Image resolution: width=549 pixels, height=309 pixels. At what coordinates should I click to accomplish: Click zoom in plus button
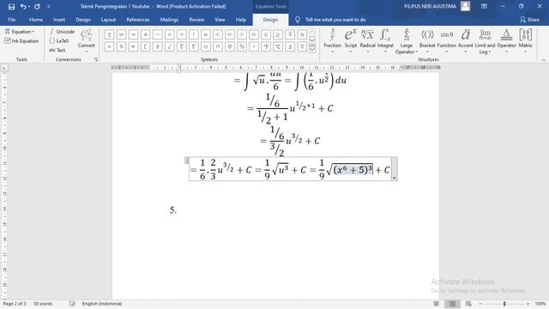point(528,304)
